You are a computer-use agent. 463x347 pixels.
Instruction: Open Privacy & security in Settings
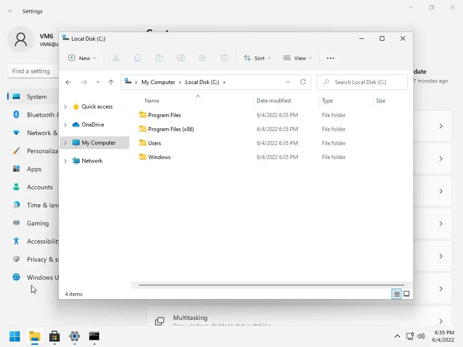(x=33, y=259)
